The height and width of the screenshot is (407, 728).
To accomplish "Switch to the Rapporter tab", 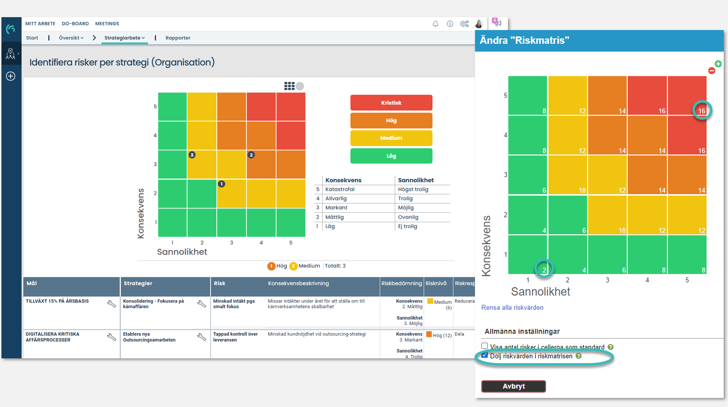I will tap(178, 38).
